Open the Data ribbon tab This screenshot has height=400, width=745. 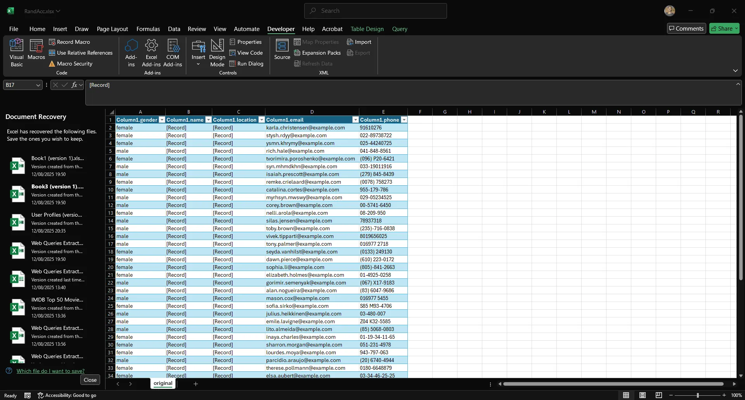[x=174, y=29]
